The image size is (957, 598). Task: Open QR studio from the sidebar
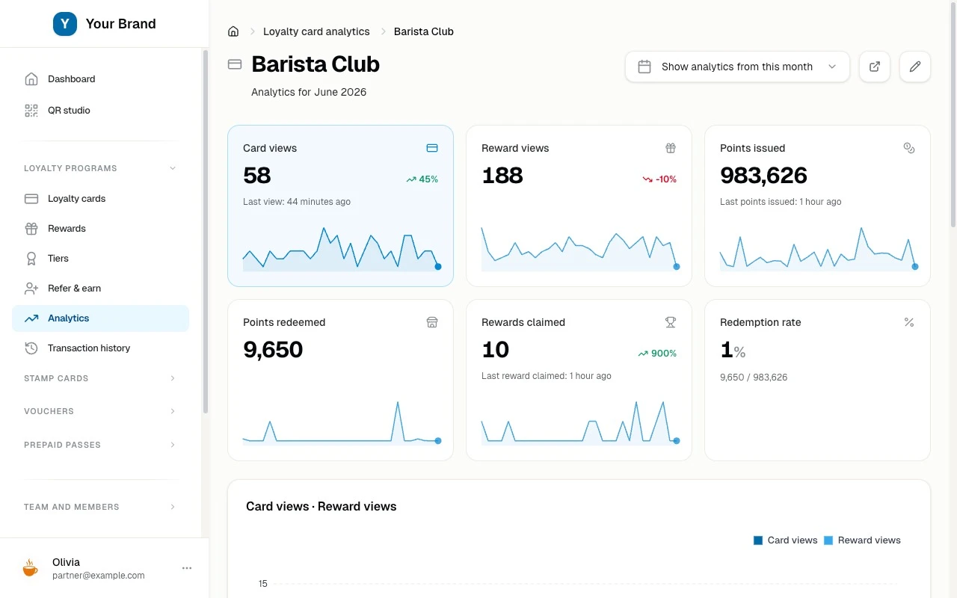[x=101, y=111]
